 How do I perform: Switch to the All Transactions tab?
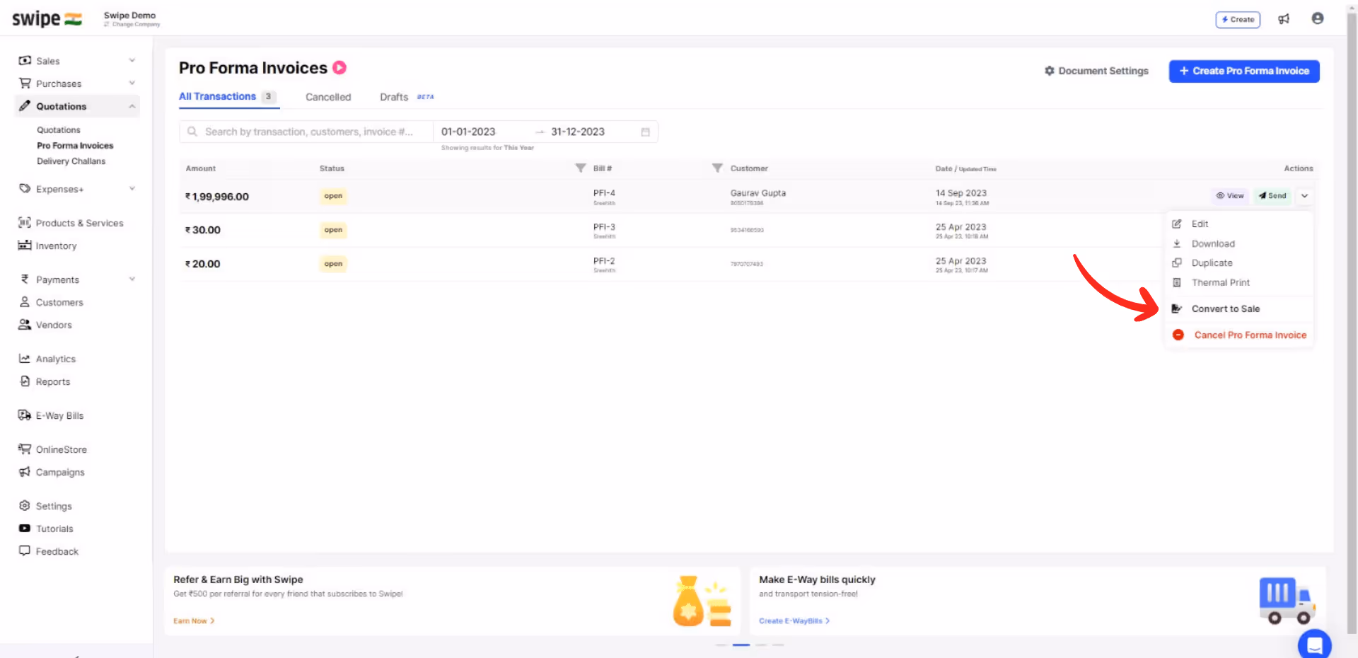[228, 97]
